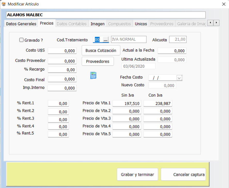This screenshot has height=188, width=229.
Task: Click Grabar y terminar button
Action: click(x=137, y=175)
